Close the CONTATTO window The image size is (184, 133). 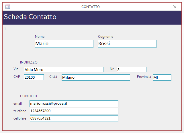click(175, 7)
